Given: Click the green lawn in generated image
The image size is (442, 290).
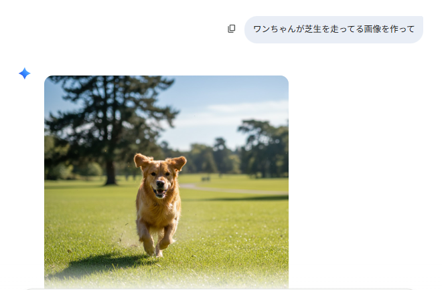Looking at the screenshot, I should pyautogui.click(x=228, y=234).
